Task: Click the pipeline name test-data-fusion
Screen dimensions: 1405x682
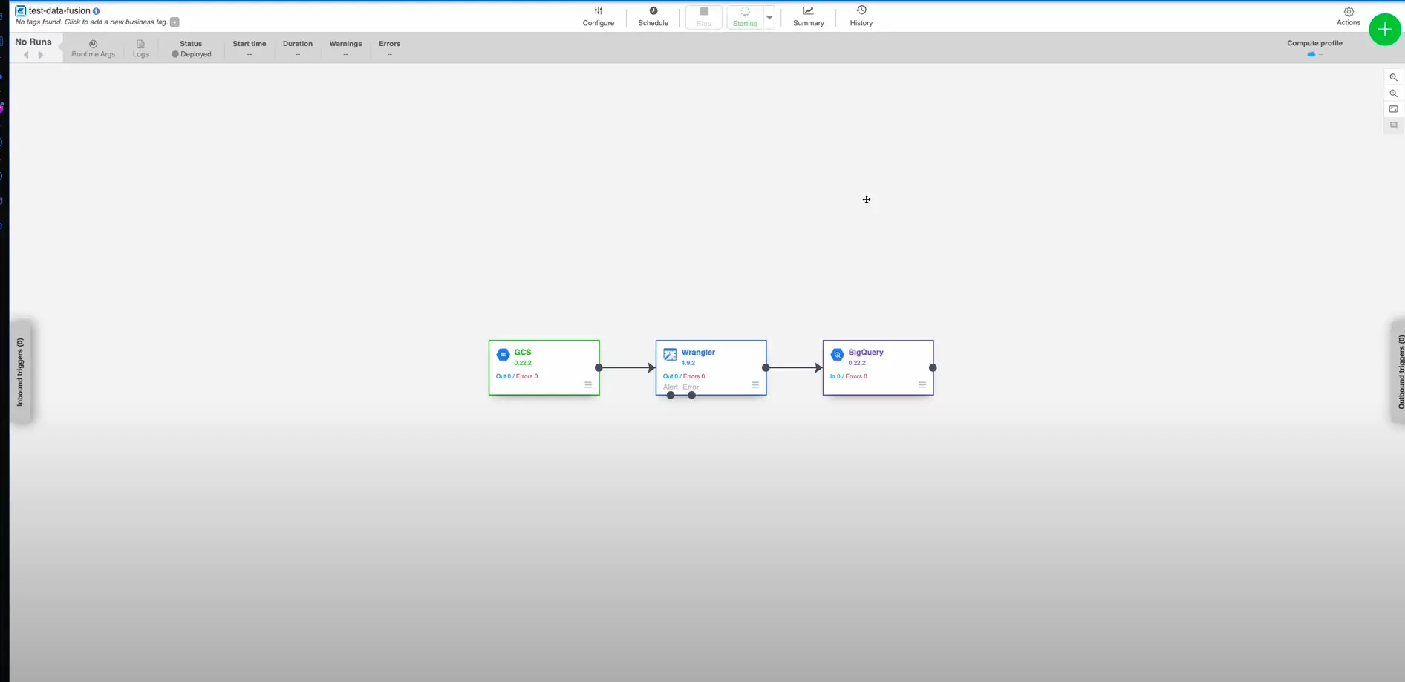Action: click(x=59, y=11)
